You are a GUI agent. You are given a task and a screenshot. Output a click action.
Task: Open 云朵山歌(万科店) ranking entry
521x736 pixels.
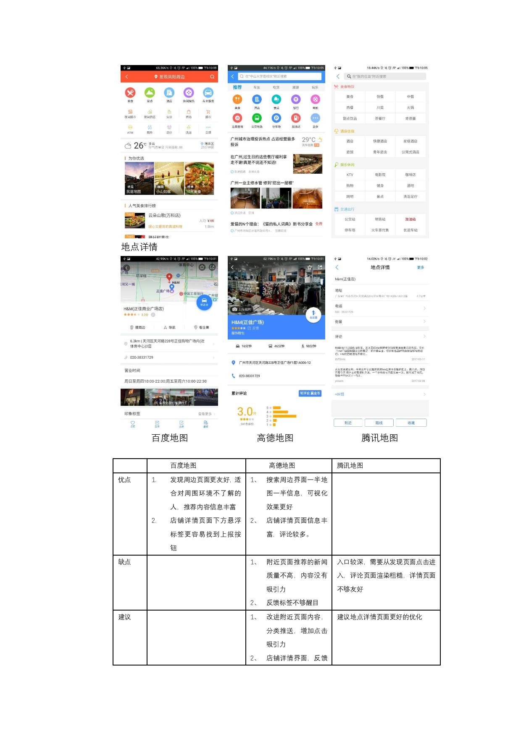169,220
